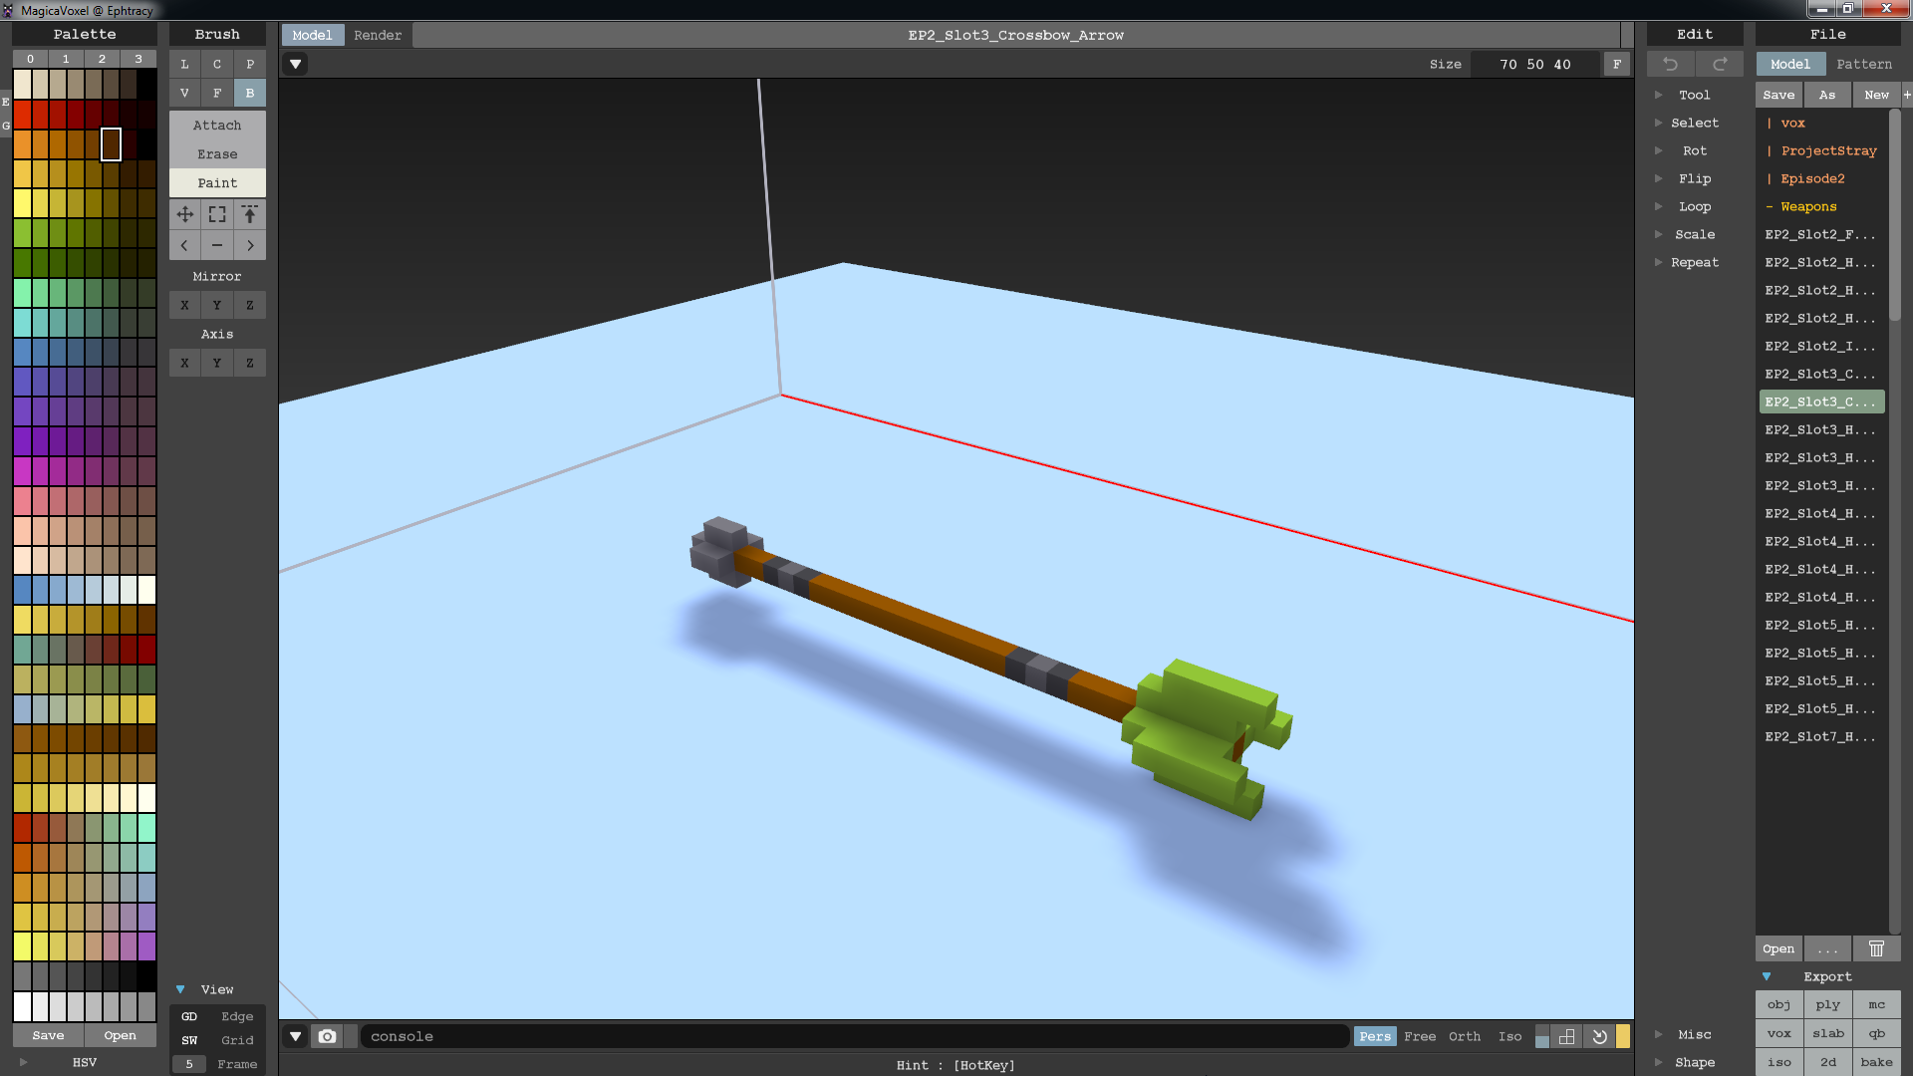Pick the bright red palette swatch
This screenshot has height=1076, width=1913.
22,115
